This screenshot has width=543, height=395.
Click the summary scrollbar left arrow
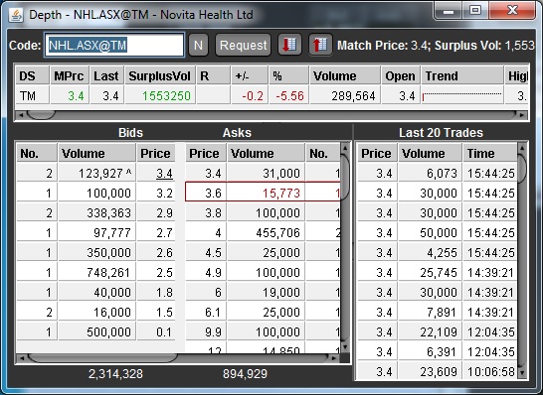[21, 115]
